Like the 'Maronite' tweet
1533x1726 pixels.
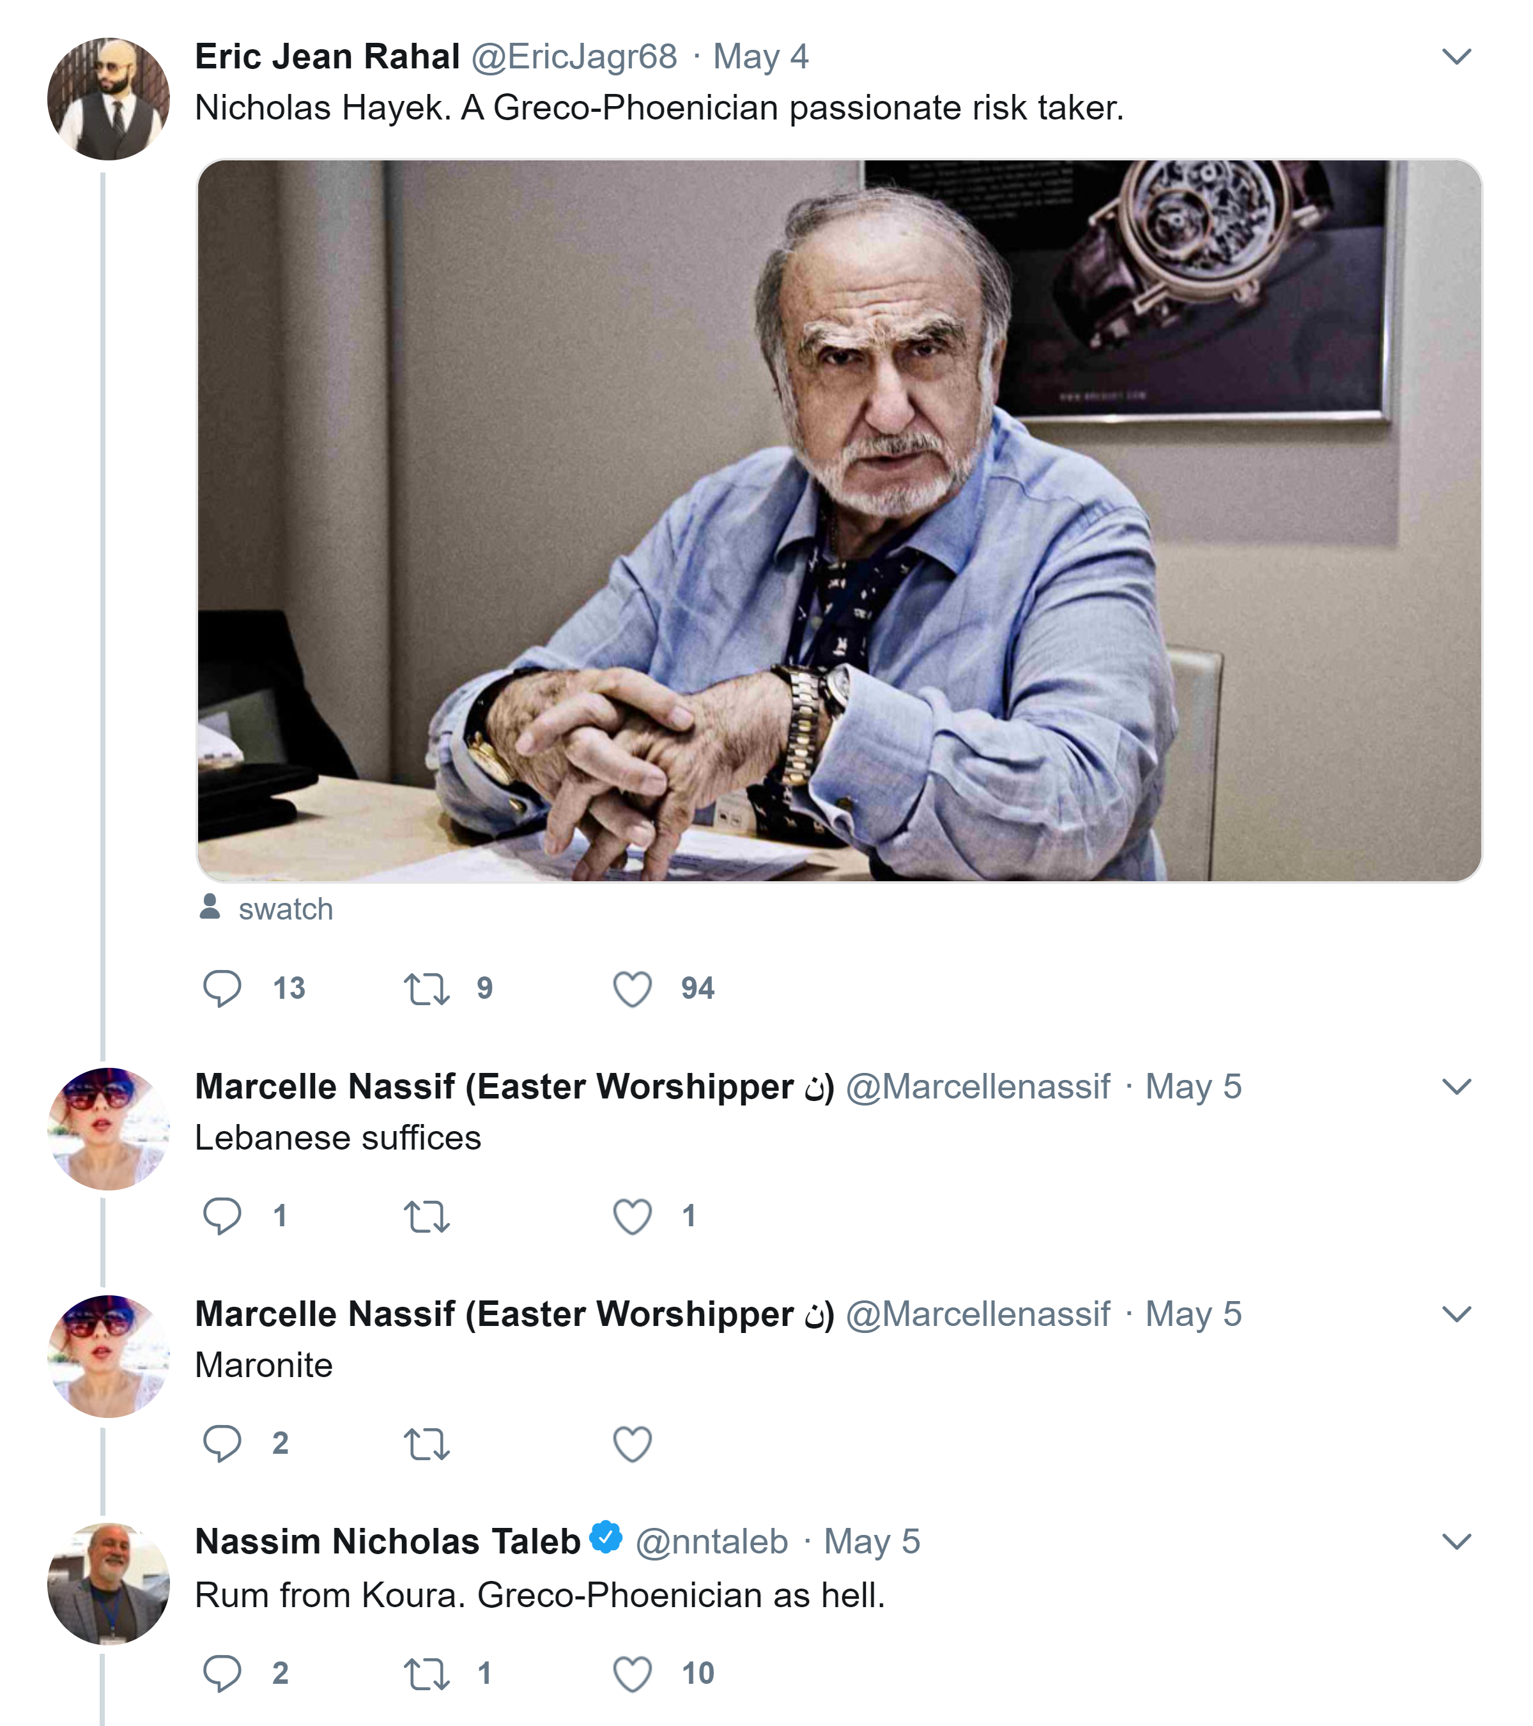(x=632, y=1444)
